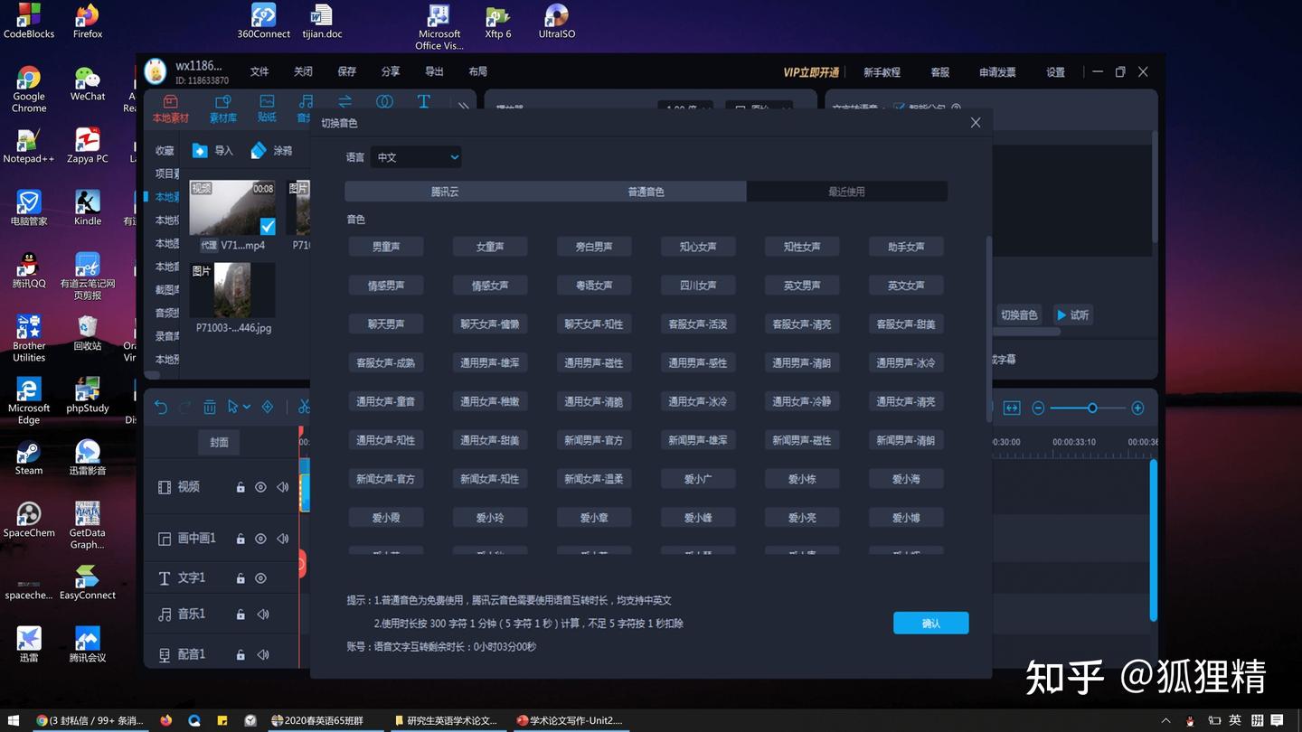
Task: Click the timeline zoom-in plus icon
Action: tap(1137, 408)
